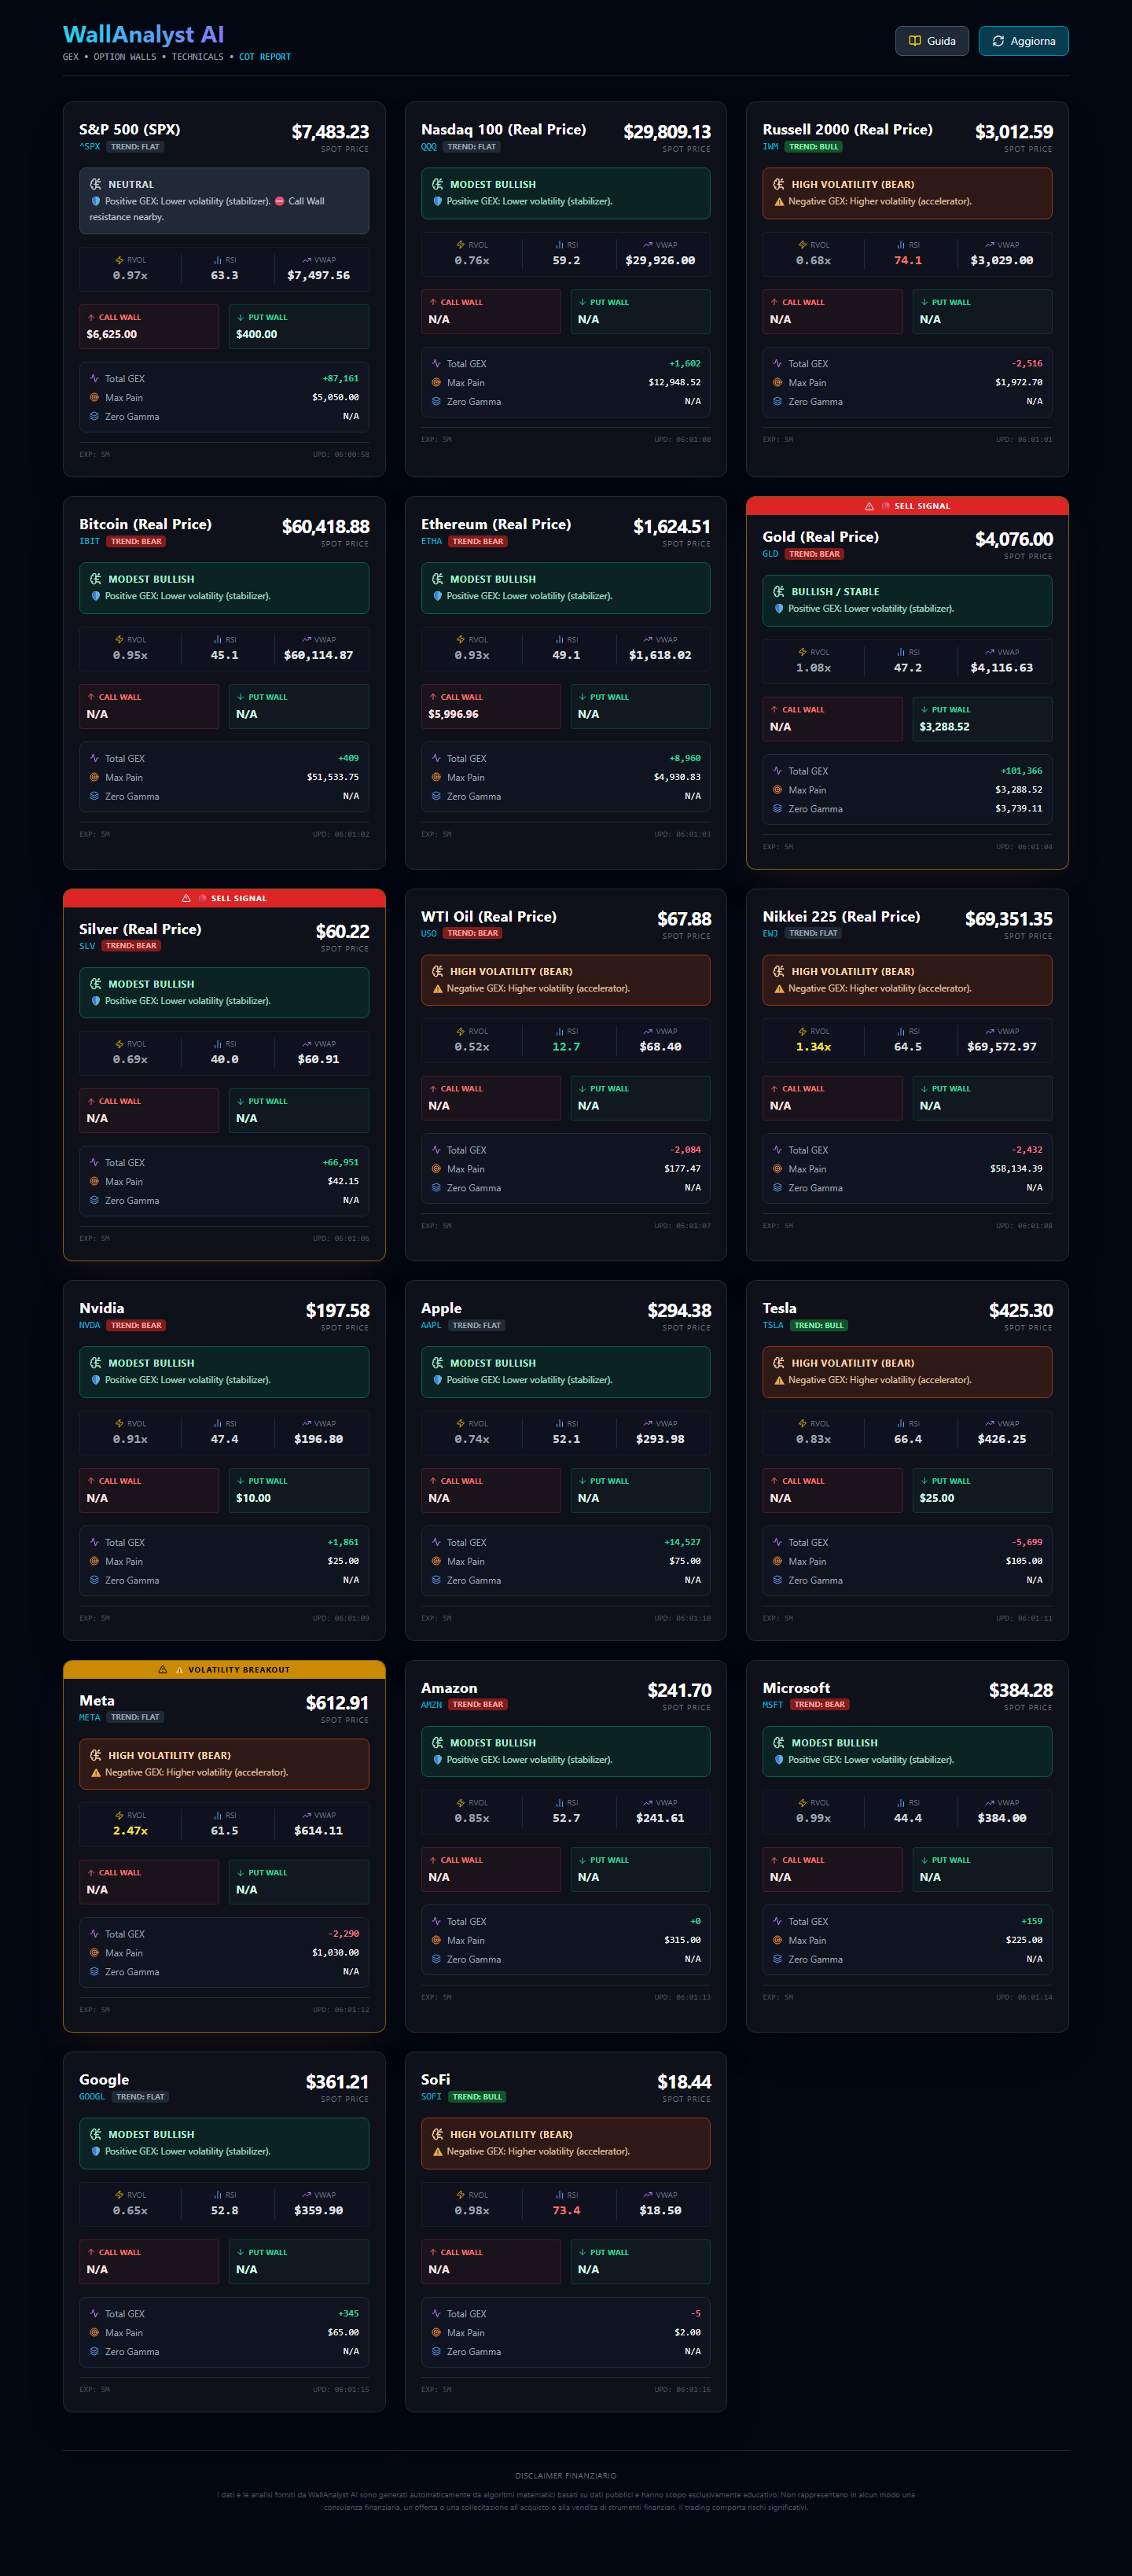Click the brain icon beside S&P 500 NEUTRAL
The height and width of the screenshot is (2576, 1132).
coord(96,184)
